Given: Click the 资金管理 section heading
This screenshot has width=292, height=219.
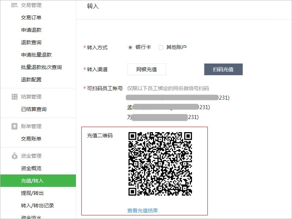Looking at the screenshot, I should click(x=31, y=156).
